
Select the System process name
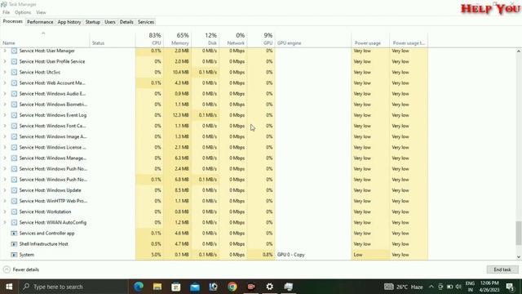[x=27, y=255]
